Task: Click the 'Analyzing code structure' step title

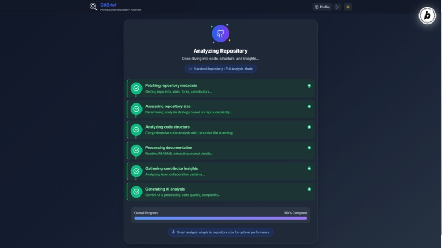Action: pyautogui.click(x=167, y=127)
